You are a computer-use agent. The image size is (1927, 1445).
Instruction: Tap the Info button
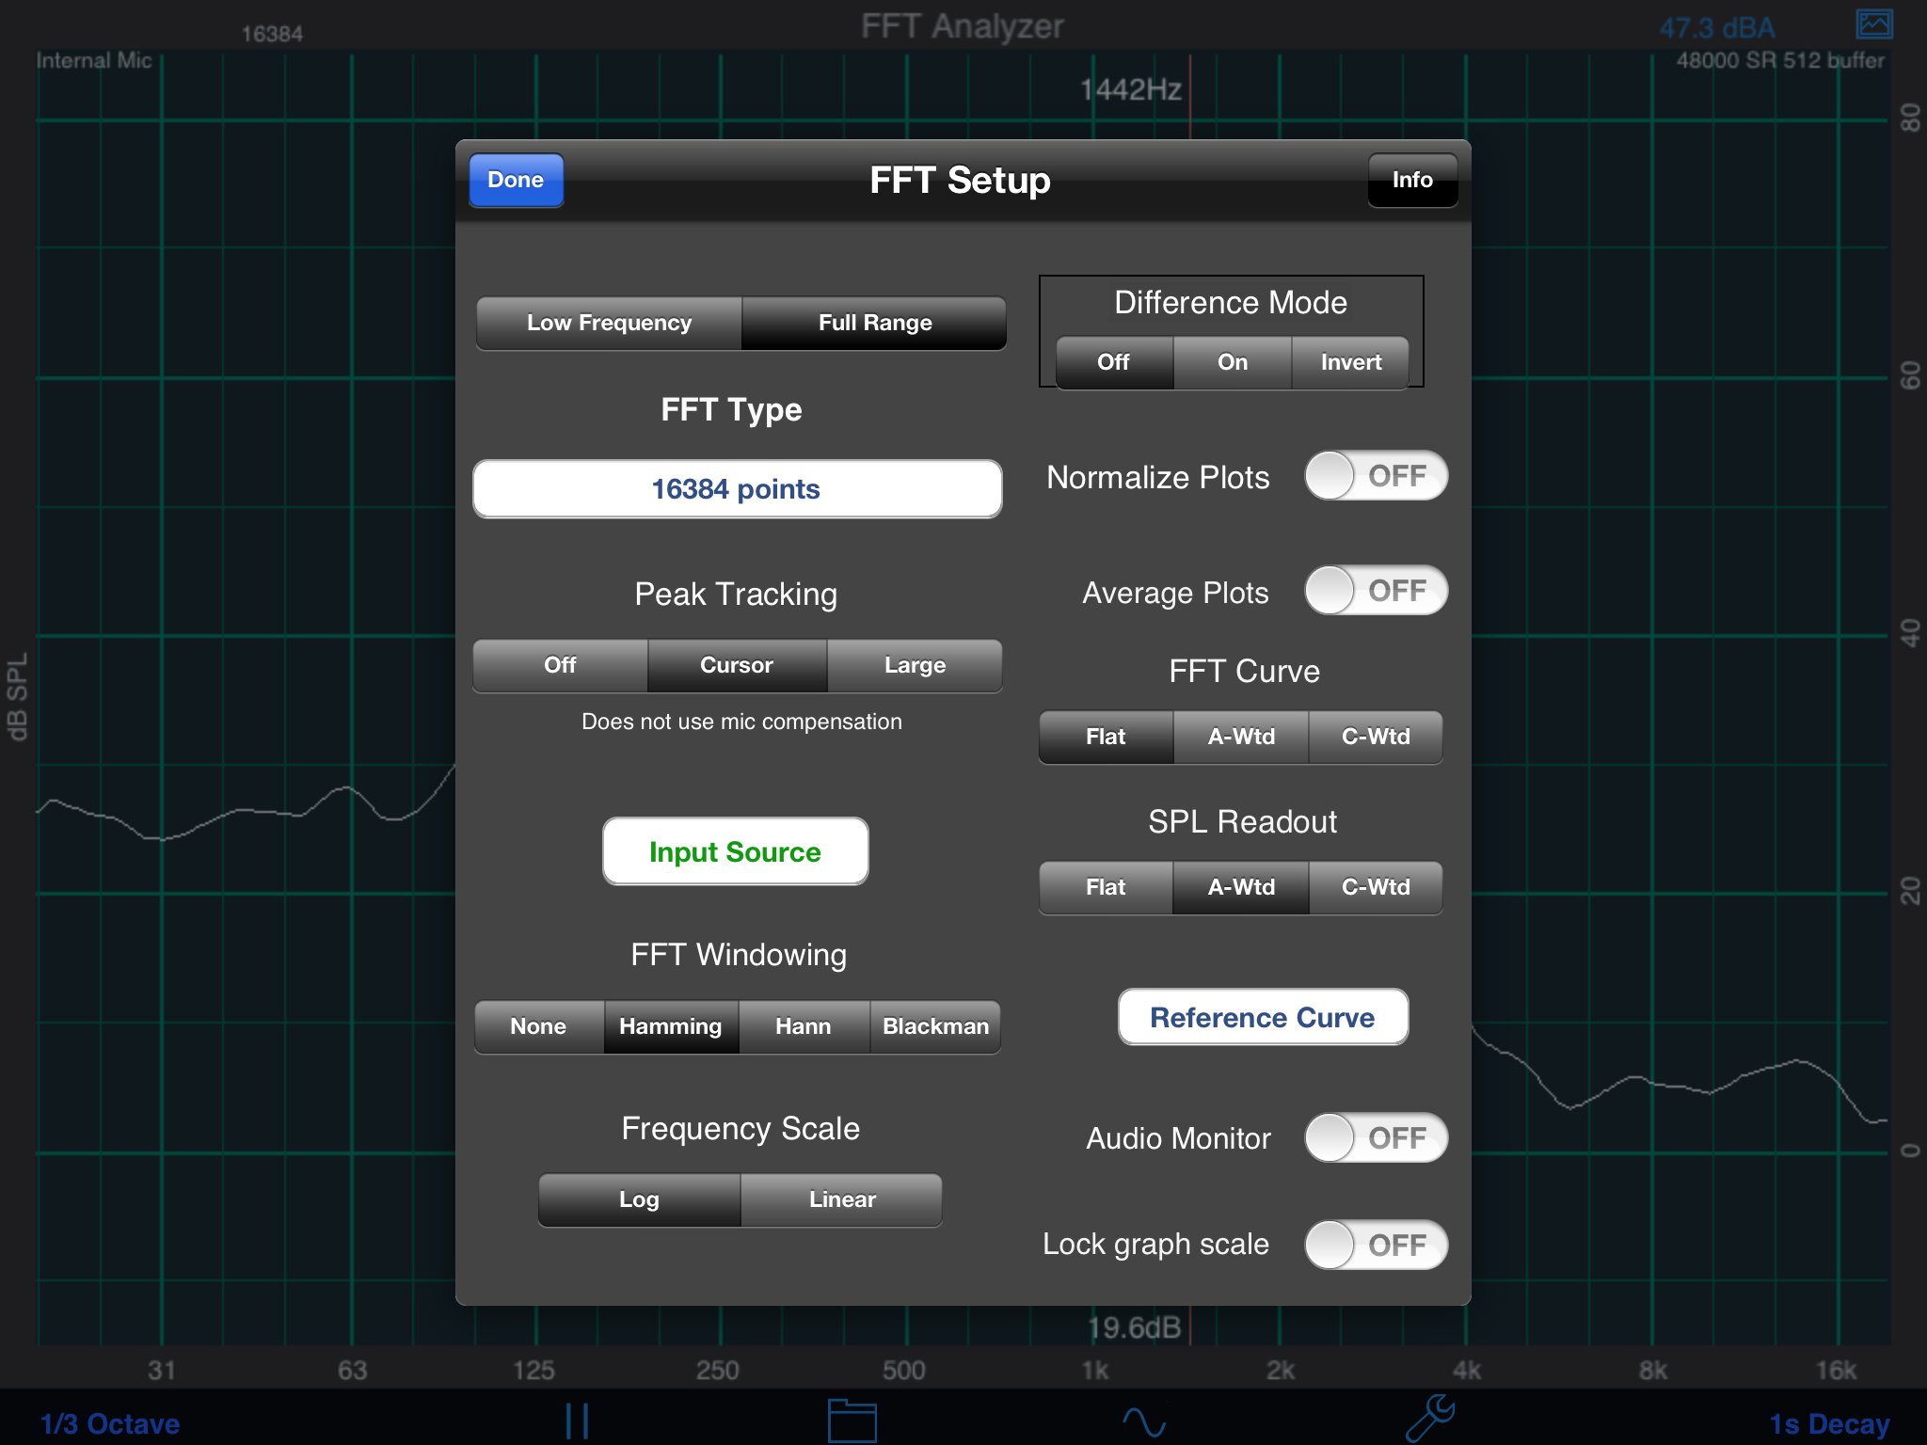coord(1411,180)
